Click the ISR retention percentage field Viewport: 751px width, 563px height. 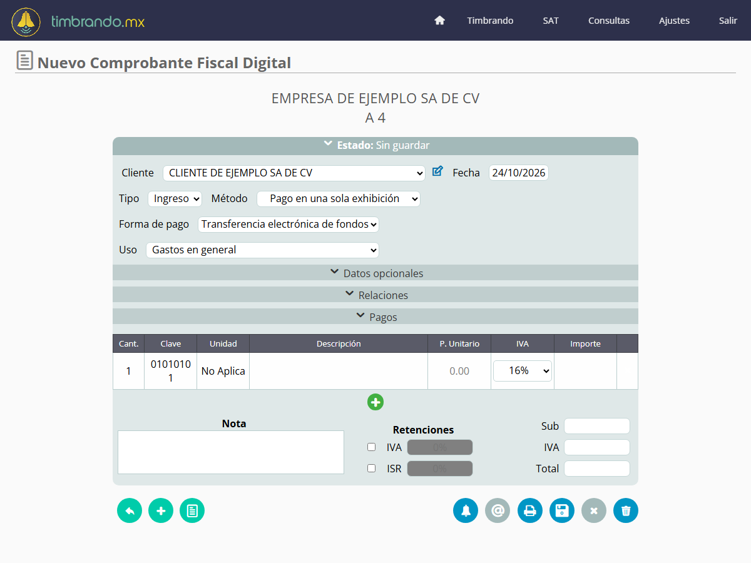440,469
